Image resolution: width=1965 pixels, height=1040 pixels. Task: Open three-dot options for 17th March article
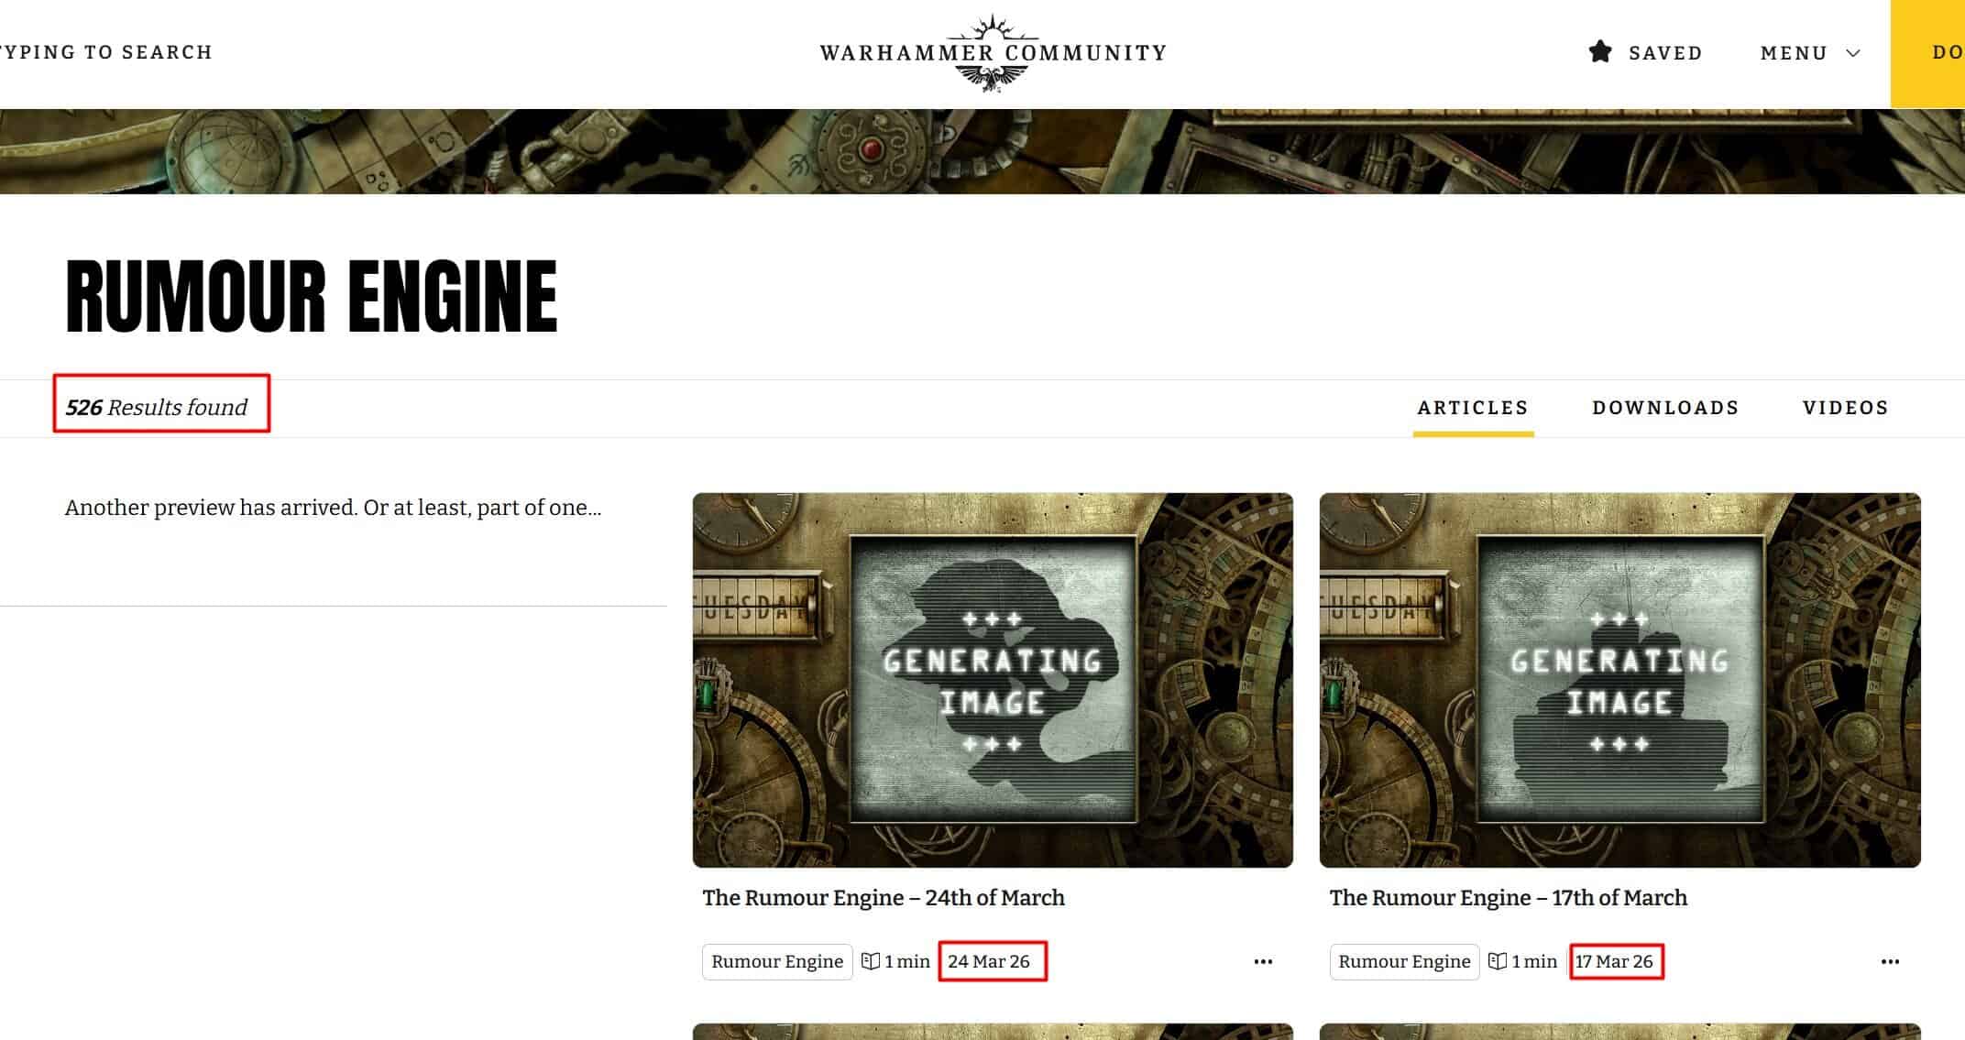1890,961
